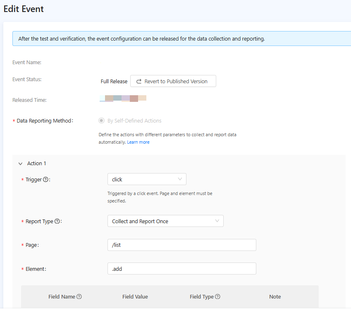Screen dimensions: 351x318
Task: Open the Learn more link
Action: [138, 142]
